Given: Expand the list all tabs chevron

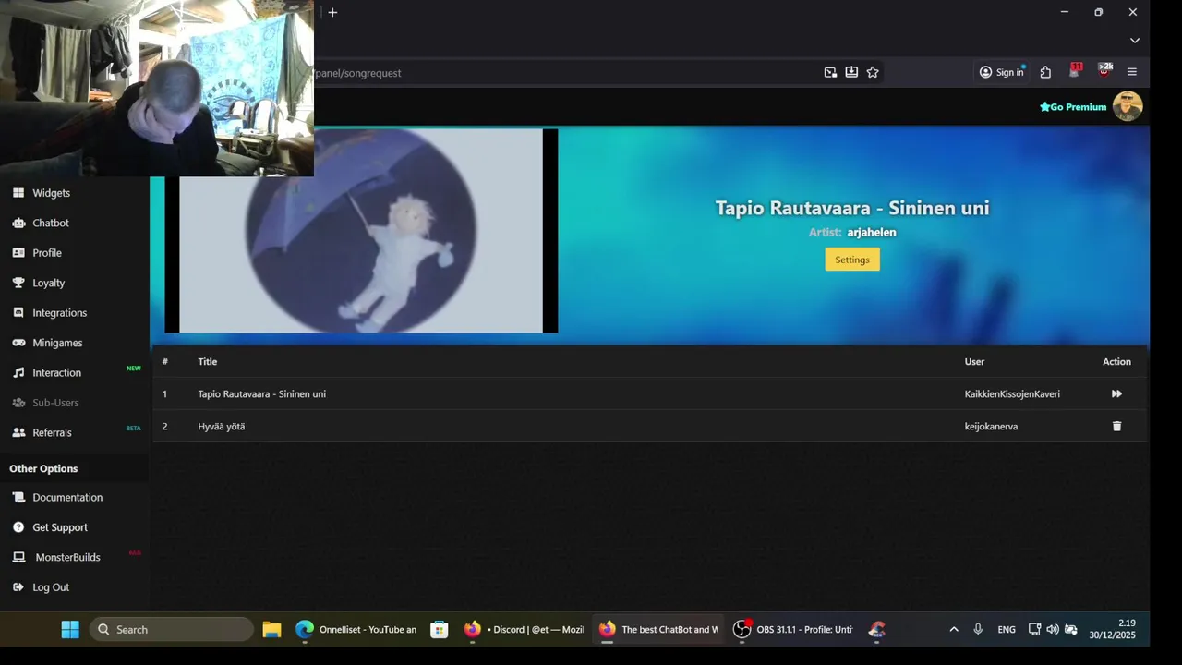Looking at the screenshot, I should 1135,41.
